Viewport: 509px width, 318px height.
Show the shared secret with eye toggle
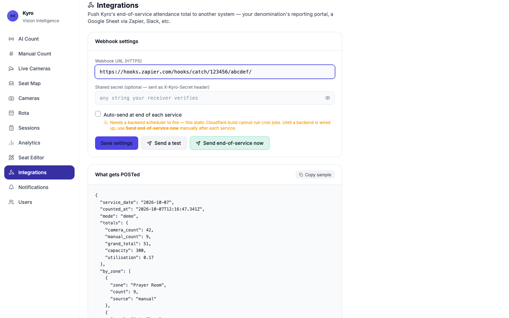[328, 98]
